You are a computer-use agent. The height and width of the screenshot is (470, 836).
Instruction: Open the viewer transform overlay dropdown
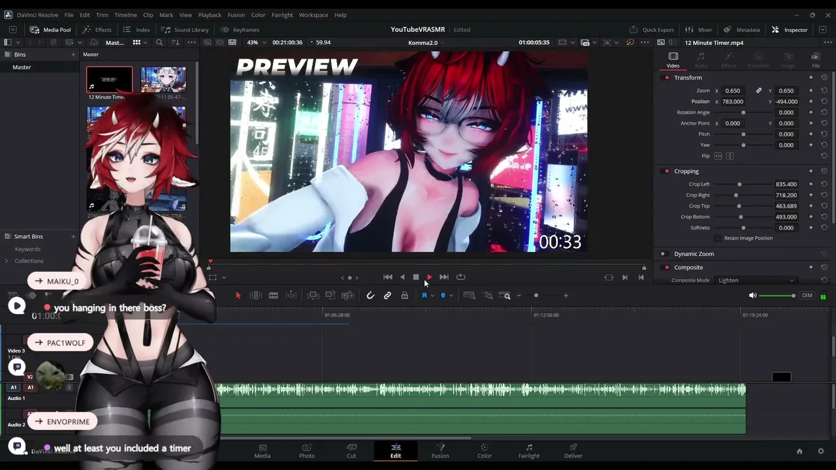pos(223,277)
